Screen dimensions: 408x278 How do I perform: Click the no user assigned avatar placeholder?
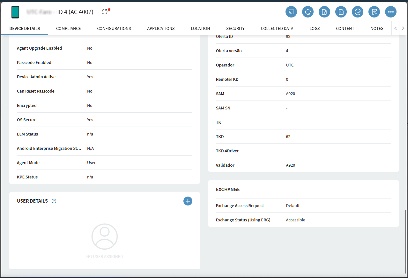coord(105,237)
